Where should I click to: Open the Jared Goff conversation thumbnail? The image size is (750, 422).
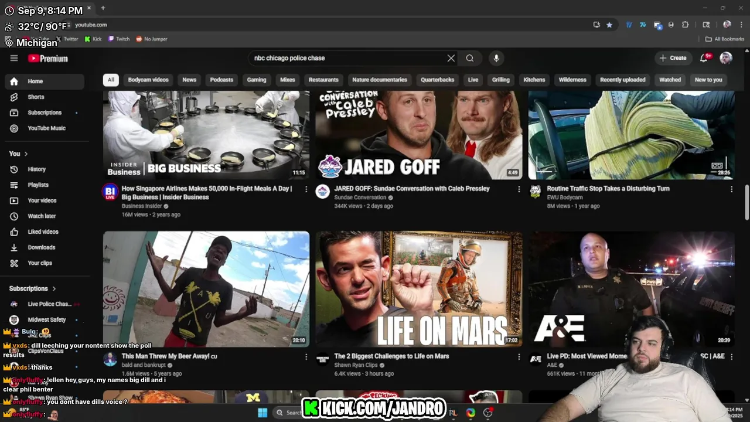(419, 135)
